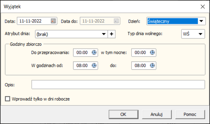
Task: Click into the Opis text field
Action: pyautogui.click(x=118, y=85)
